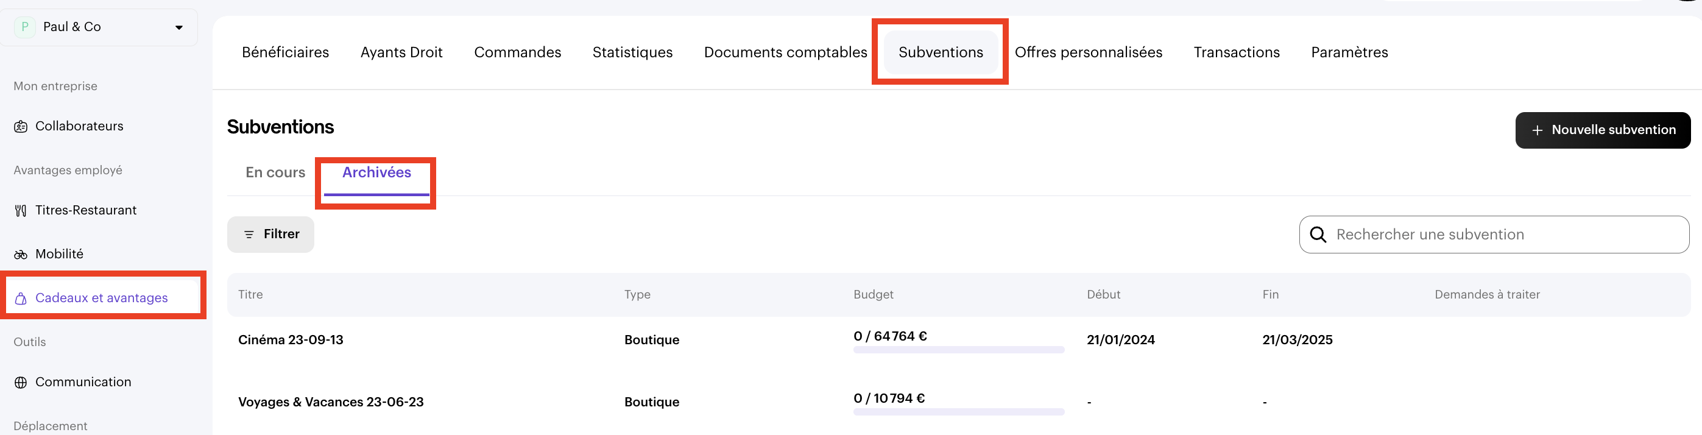
Task: Click the Cinéma 23-09-13 budget progress bar
Action: click(958, 350)
